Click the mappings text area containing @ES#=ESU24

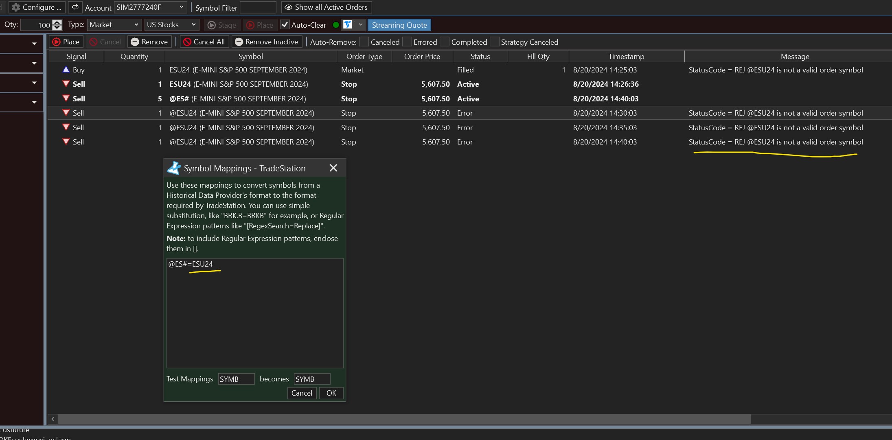[255, 313]
